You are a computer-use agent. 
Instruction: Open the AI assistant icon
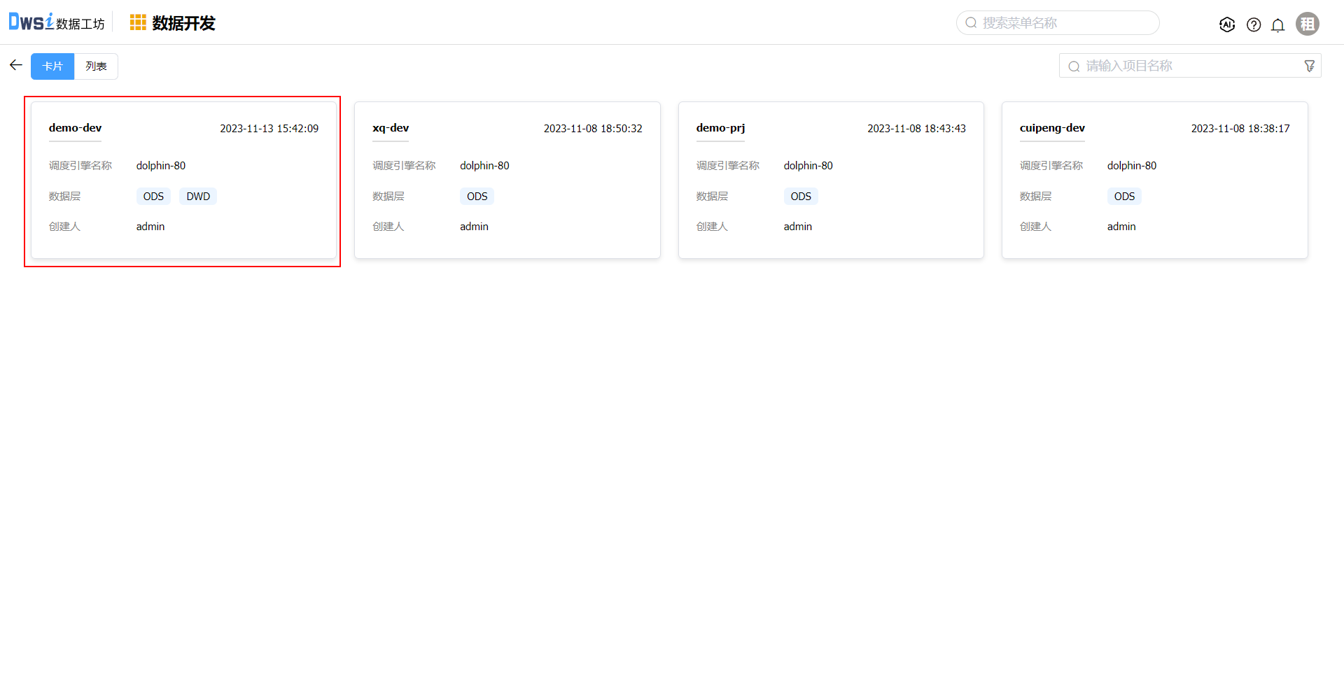pyautogui.click(x=1226, y=24)
